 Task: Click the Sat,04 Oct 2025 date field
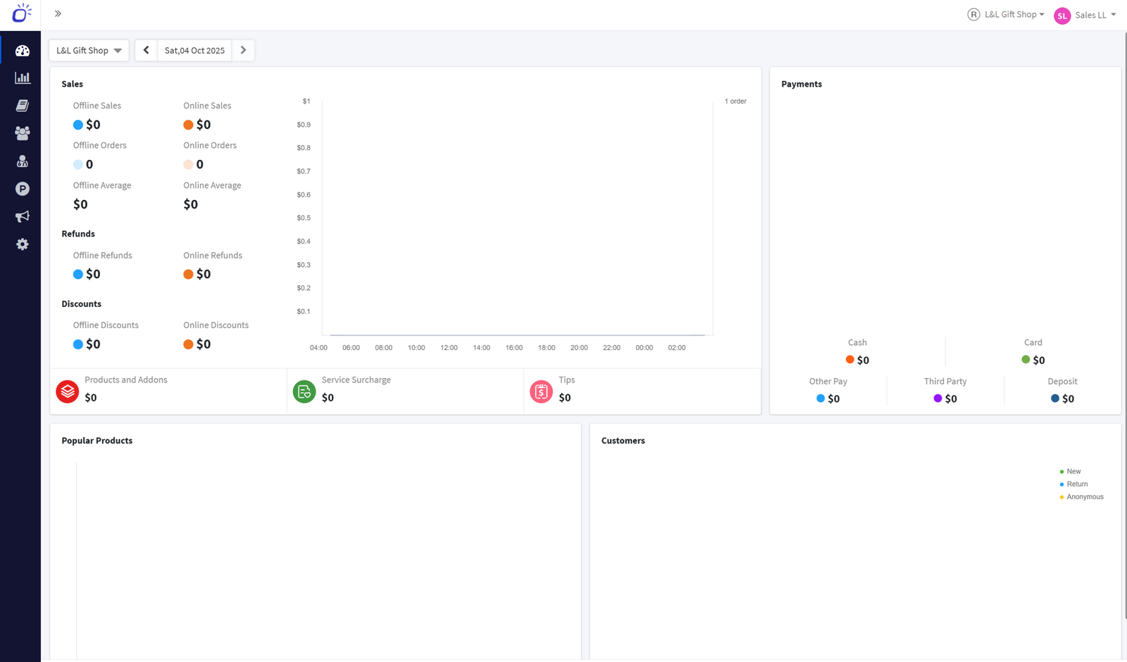[194, 51]
